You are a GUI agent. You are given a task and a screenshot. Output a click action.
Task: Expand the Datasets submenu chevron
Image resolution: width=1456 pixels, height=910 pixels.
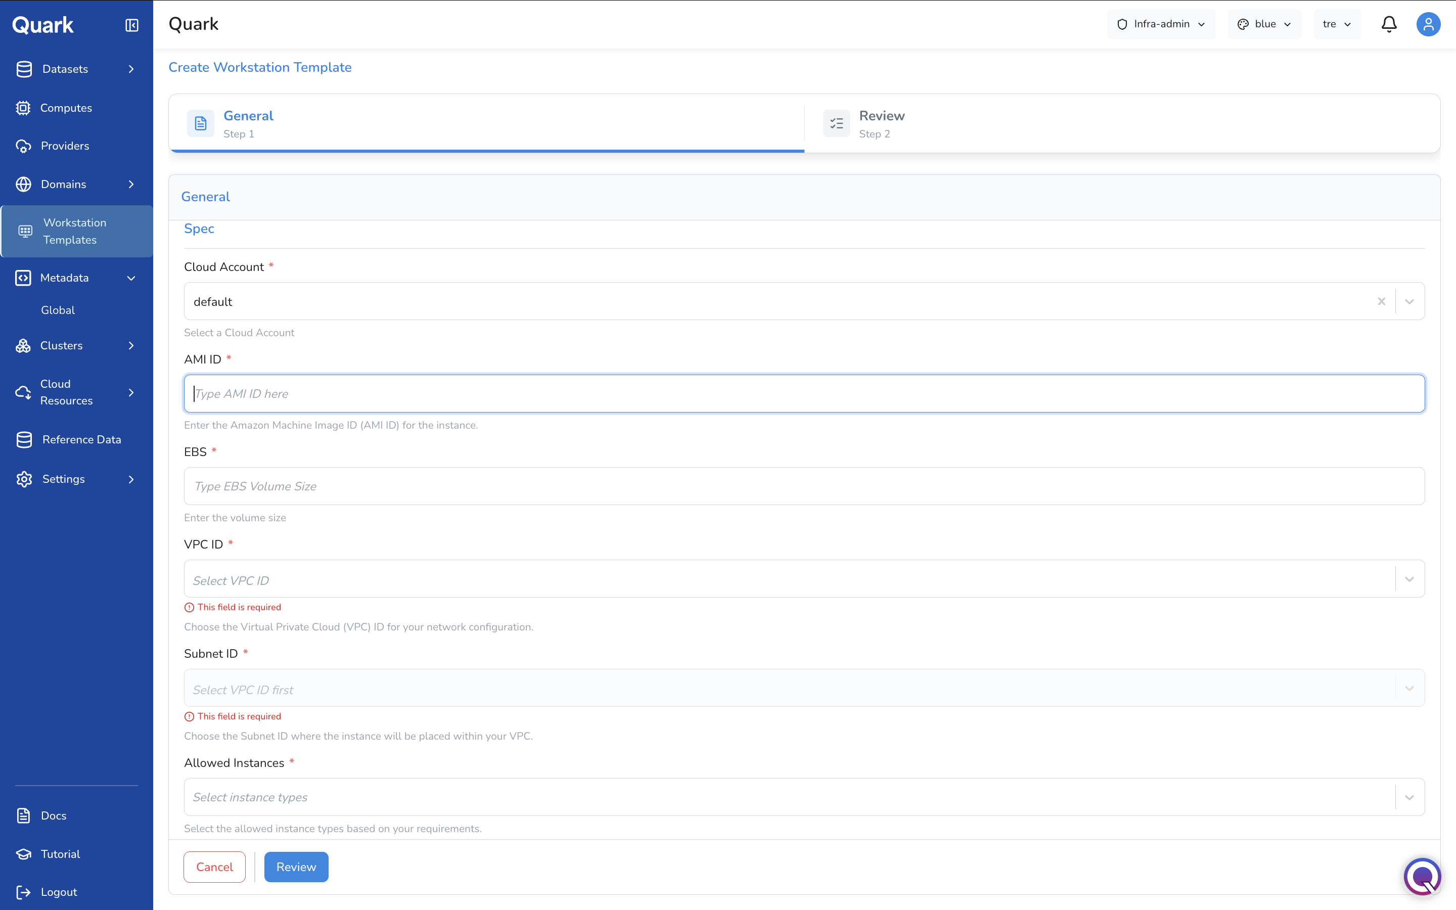[x=131, y=69]
